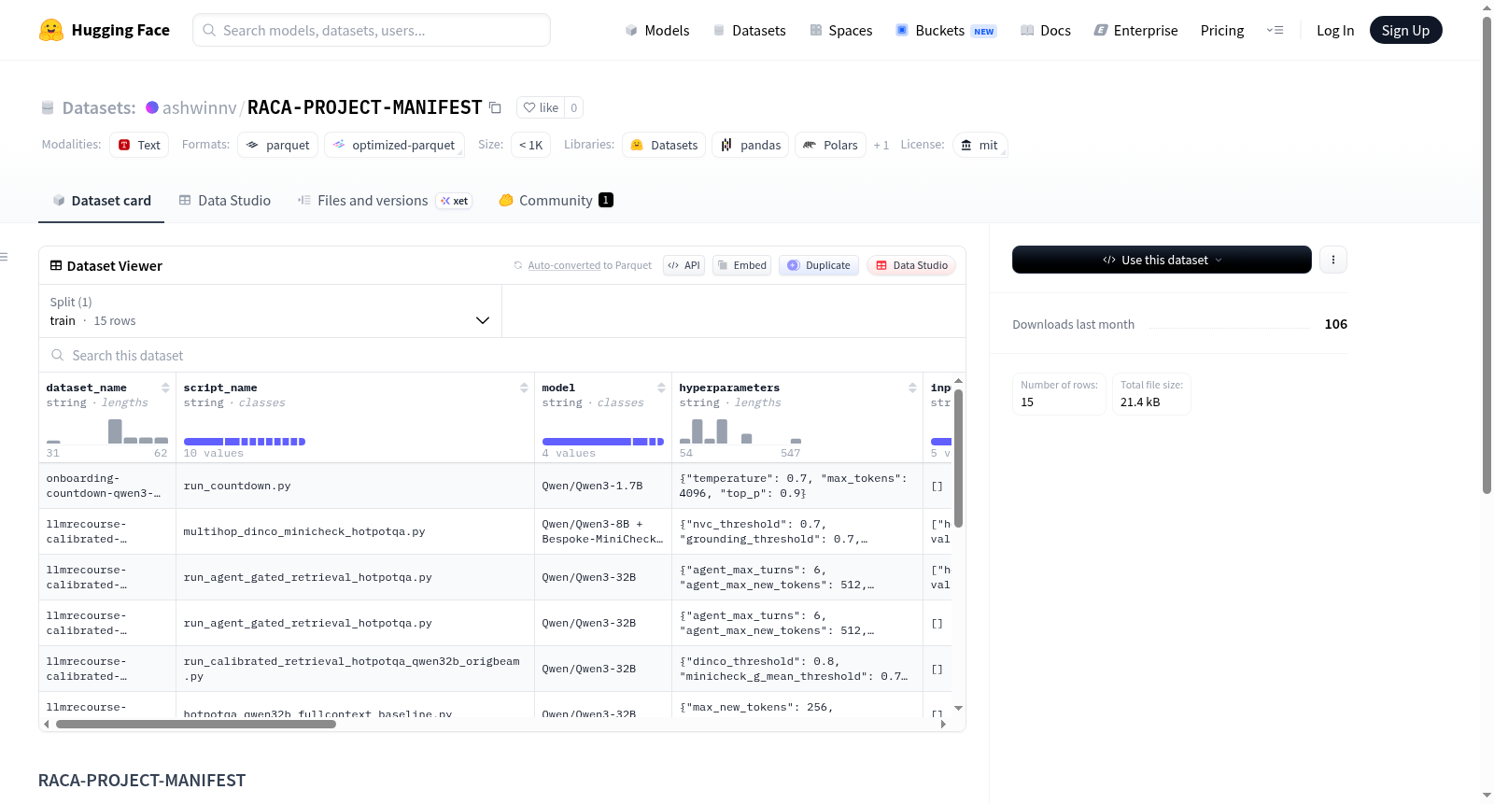Expand the Split train dropdown
The width and height of the screenshot is (1494, 804).
pyautogui.click(x=270, y=311)
